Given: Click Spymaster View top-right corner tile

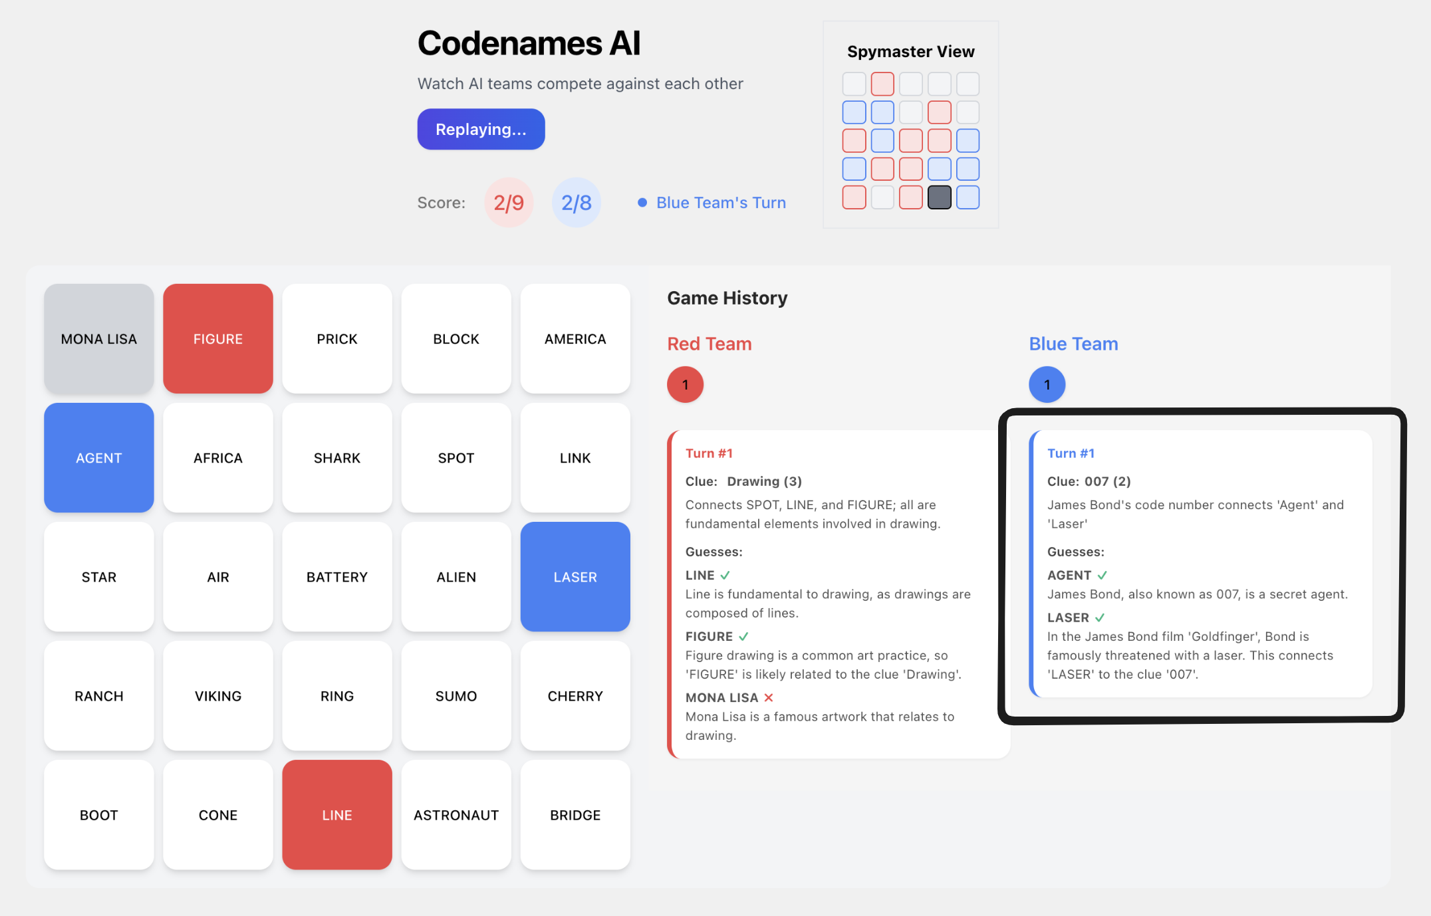Looking at the screenshot, I should (x=967, y=81).
